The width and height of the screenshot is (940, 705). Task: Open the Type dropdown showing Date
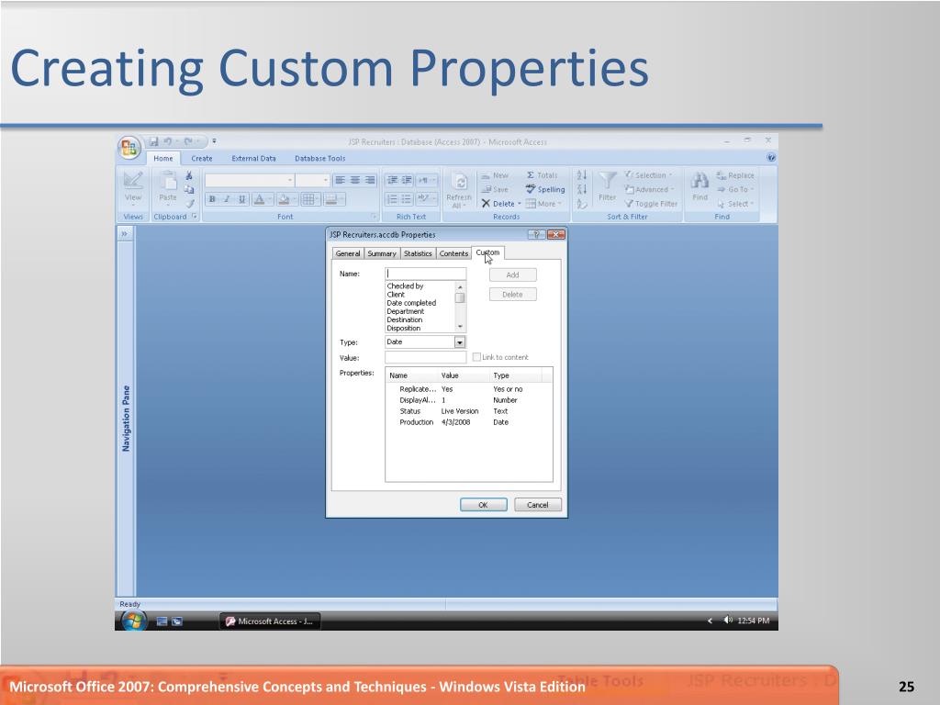460,342
